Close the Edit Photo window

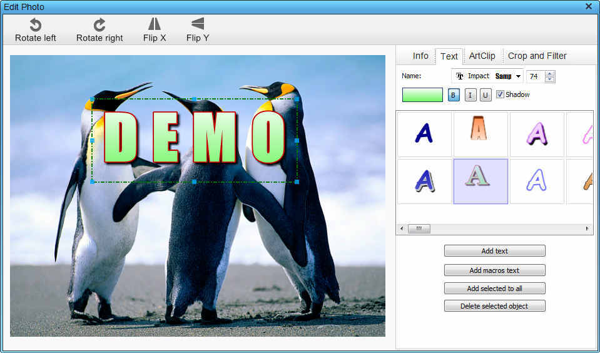click(589, 6)
